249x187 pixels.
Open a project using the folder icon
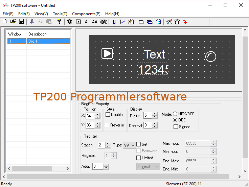(13, 21)
